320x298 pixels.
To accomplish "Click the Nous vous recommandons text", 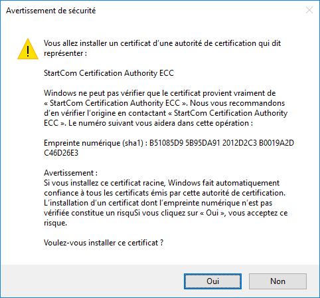I will click(237, 103).
